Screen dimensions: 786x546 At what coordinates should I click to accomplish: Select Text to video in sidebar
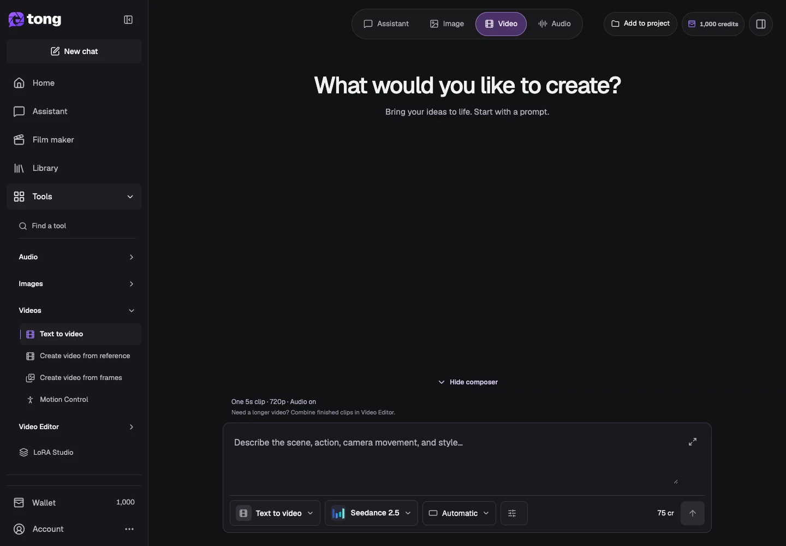click(x=80, y=334)
